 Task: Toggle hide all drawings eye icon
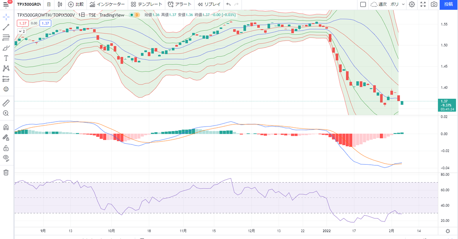(x=6, y=158)
